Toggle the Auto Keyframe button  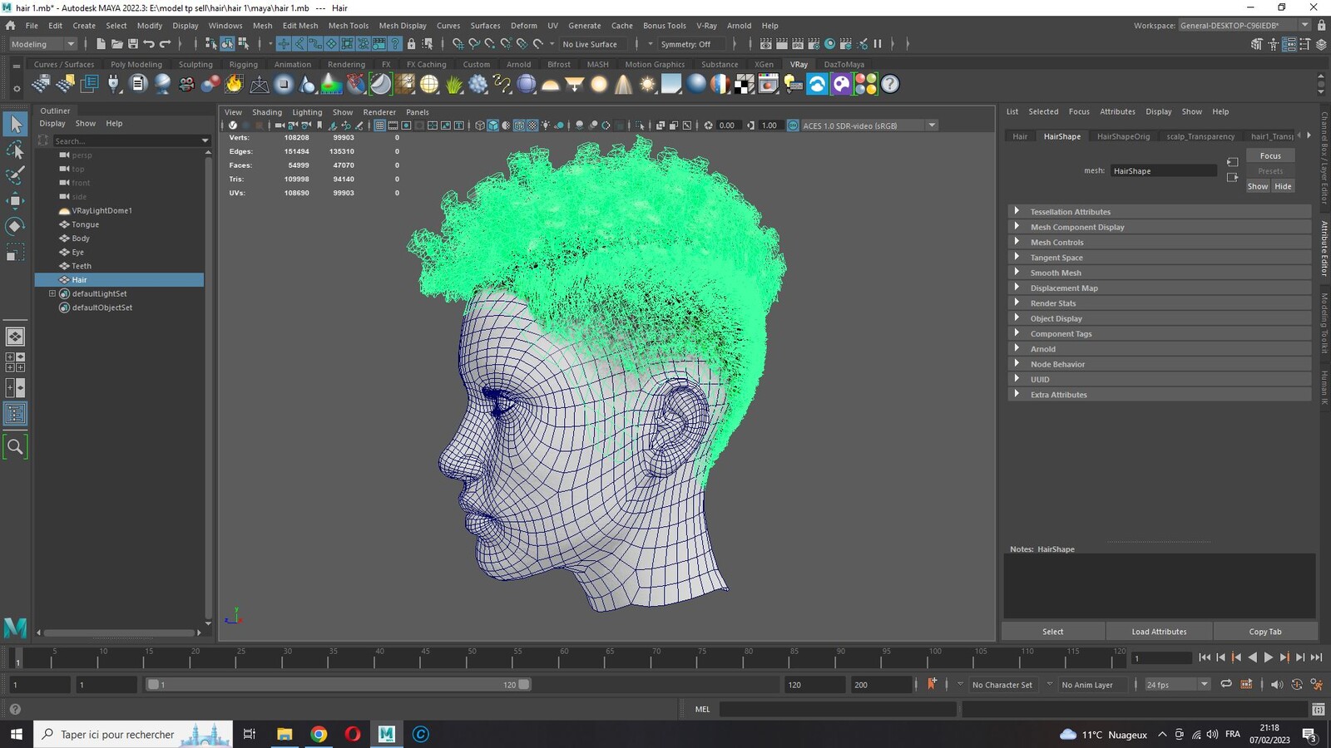(x=932, y=684)
